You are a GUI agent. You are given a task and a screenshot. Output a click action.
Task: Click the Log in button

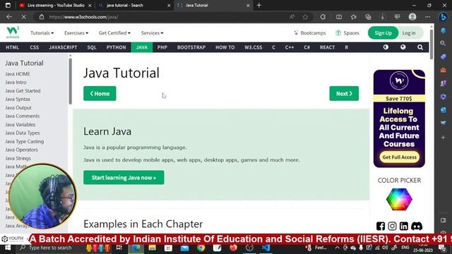click(409, 33)
